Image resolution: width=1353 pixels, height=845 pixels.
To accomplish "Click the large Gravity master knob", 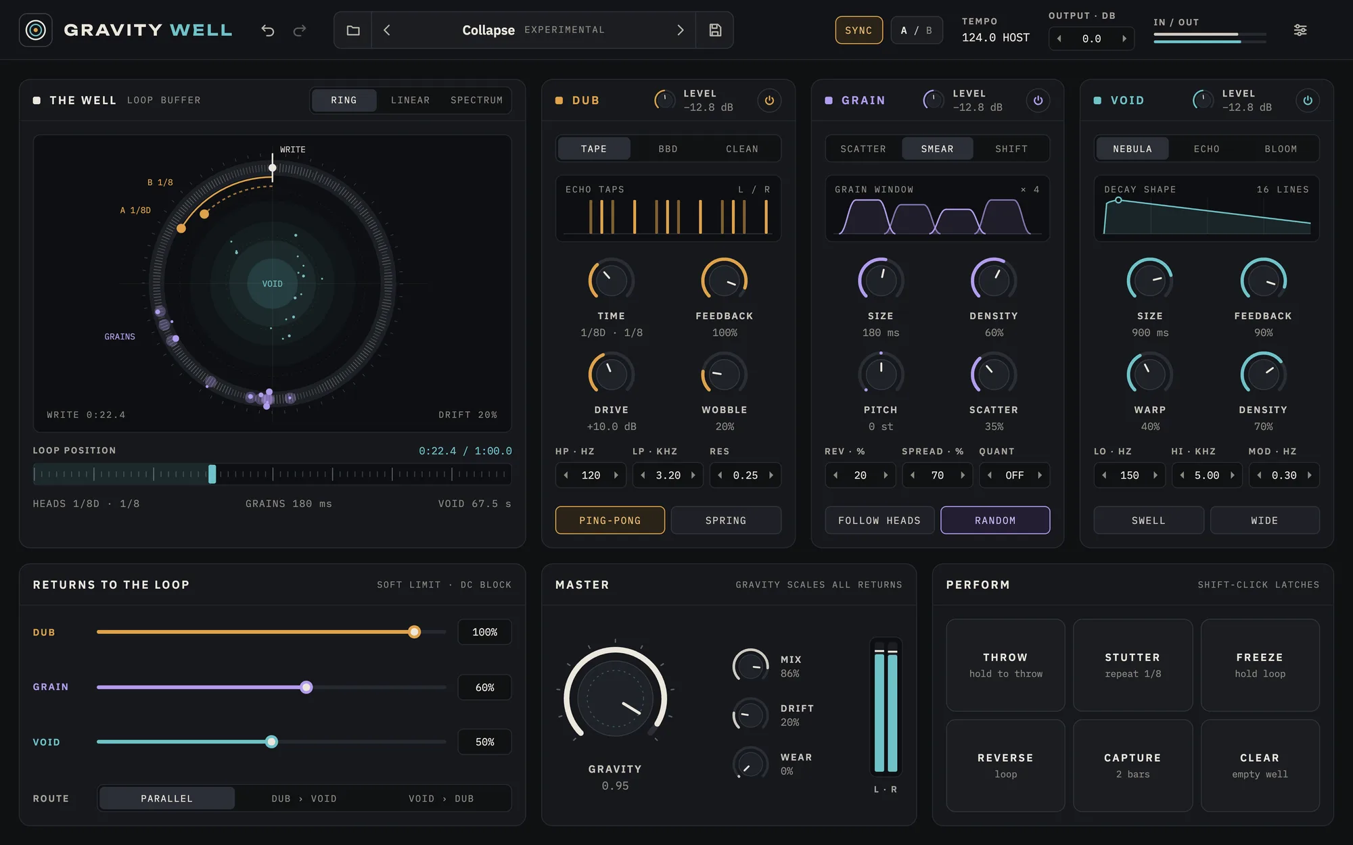I will [x=615, y=698].
